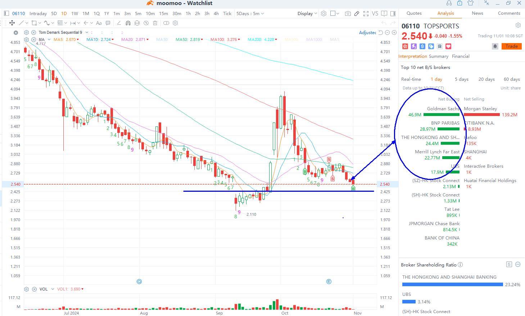Select the Financial sub-tab

[461, 56]
